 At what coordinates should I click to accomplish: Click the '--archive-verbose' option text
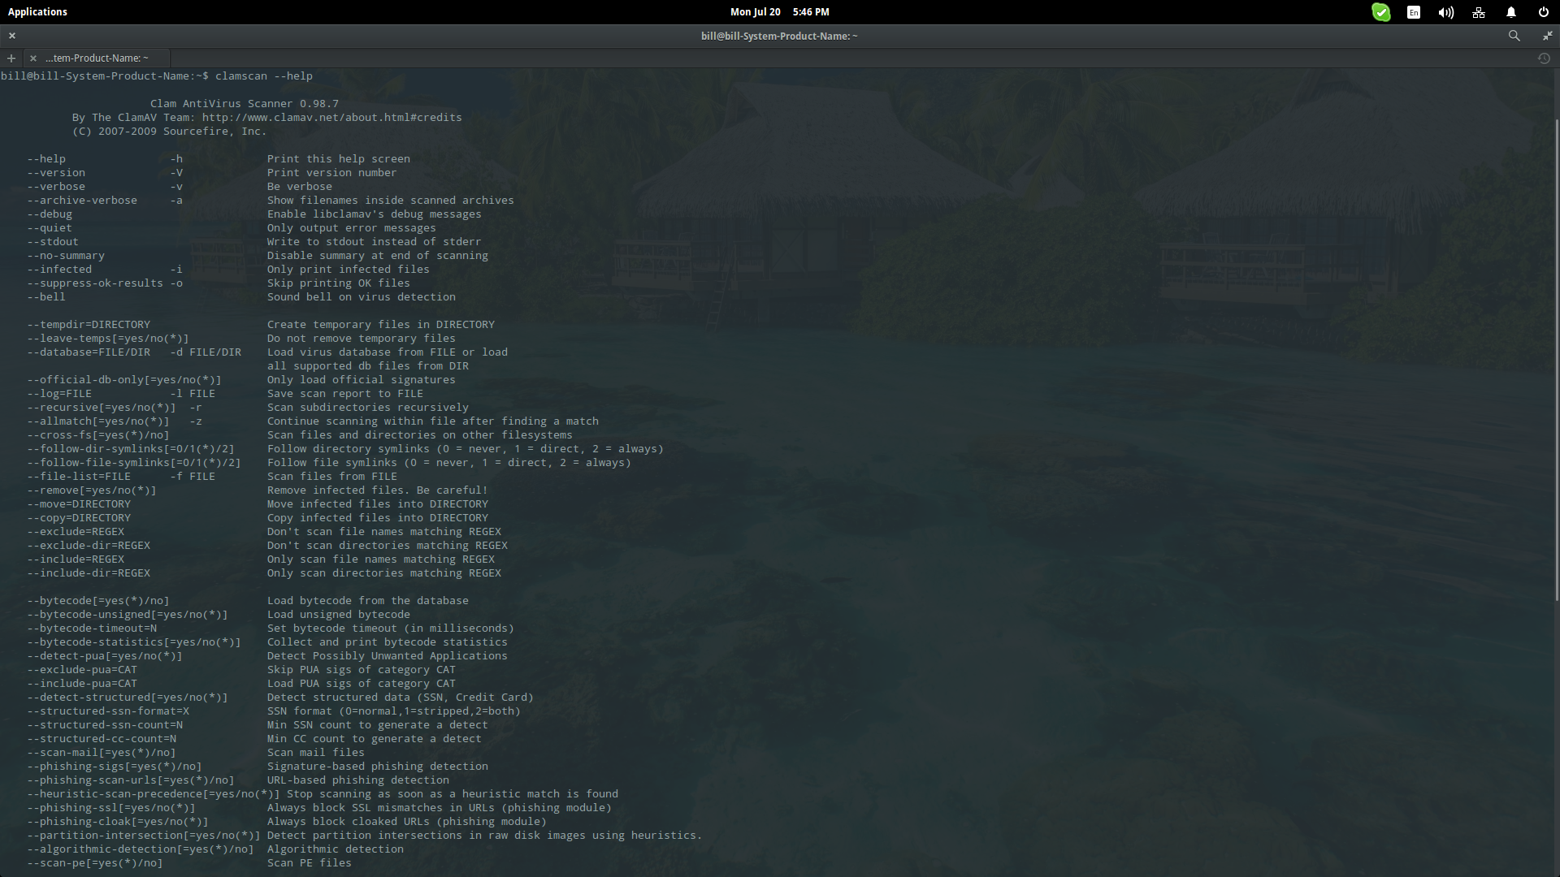[x=82, y=201]
